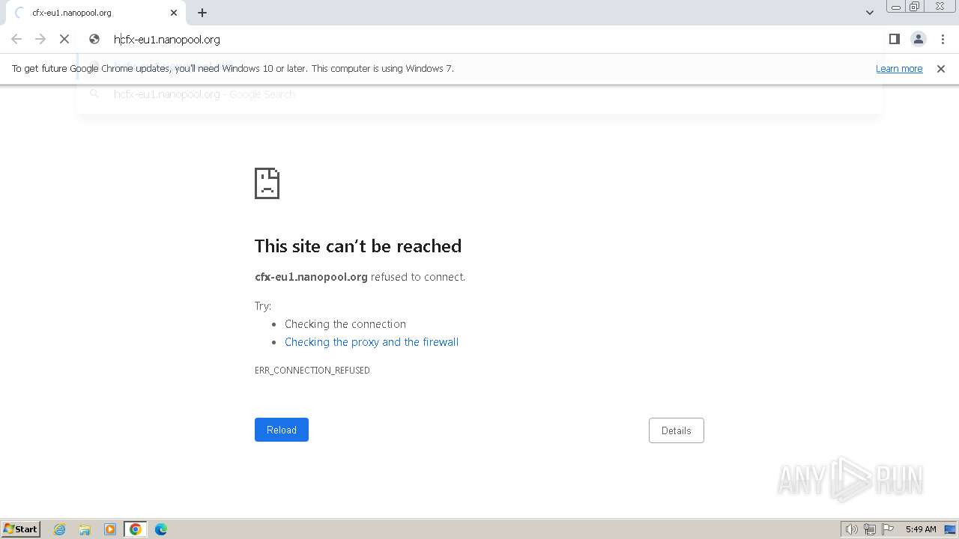Viewport: 959px width, 539px height.
Task: Select 'This site can't be reached' heading
Action: tap(358, 246)
